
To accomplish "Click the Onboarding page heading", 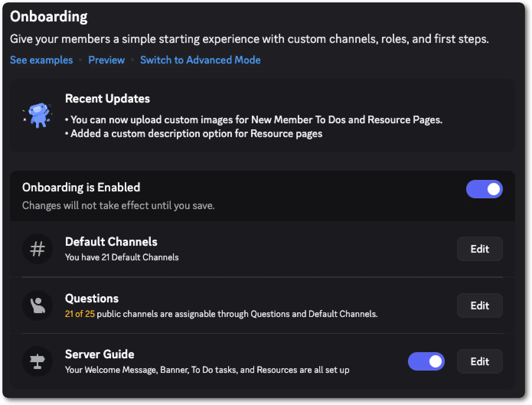I will pos(49,16).
